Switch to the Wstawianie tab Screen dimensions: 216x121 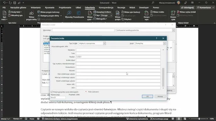36,8
